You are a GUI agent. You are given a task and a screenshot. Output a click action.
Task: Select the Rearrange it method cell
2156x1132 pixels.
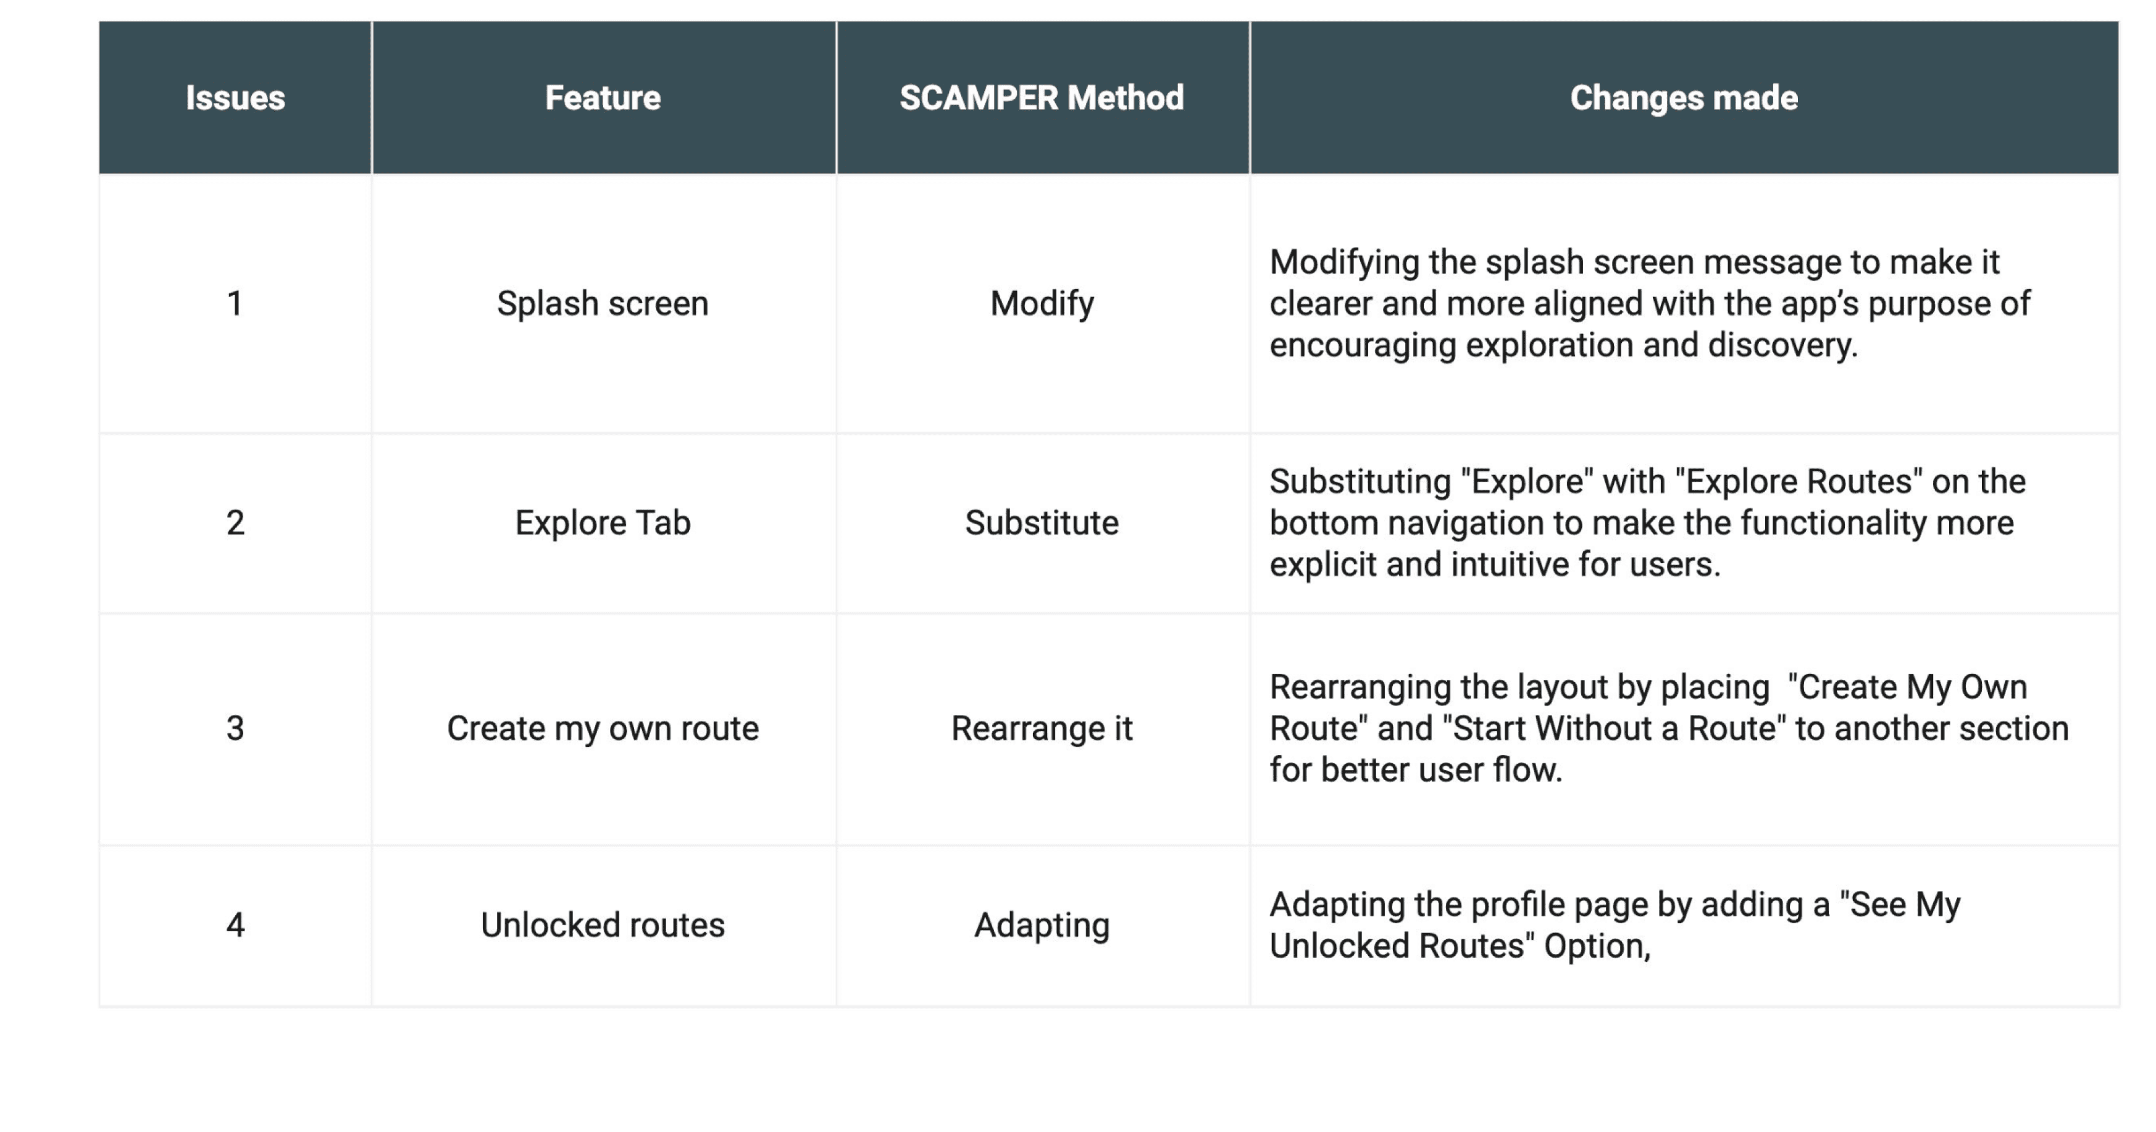[x=1042, y=729]
